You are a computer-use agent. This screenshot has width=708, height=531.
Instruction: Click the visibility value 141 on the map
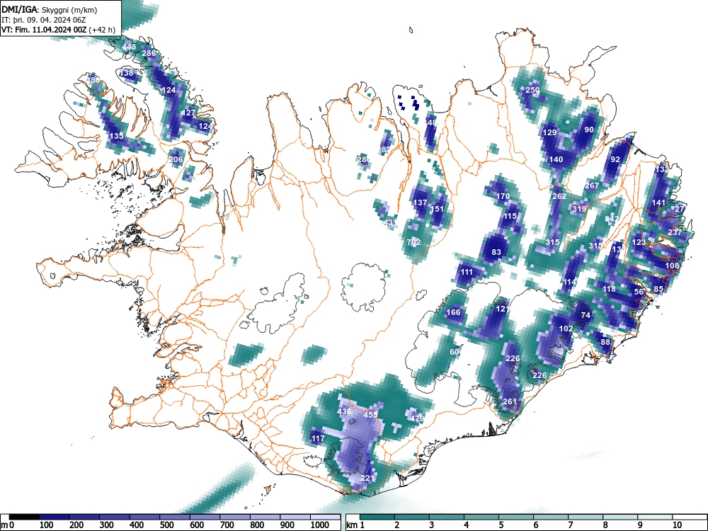coord(658,202)
